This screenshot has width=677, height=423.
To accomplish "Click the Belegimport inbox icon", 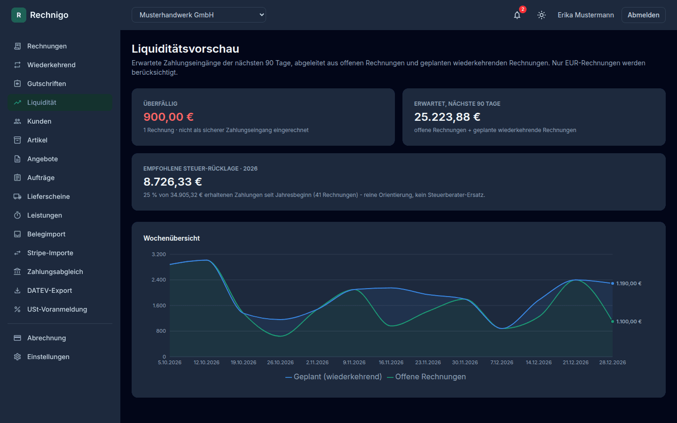I will coord(17,234).
